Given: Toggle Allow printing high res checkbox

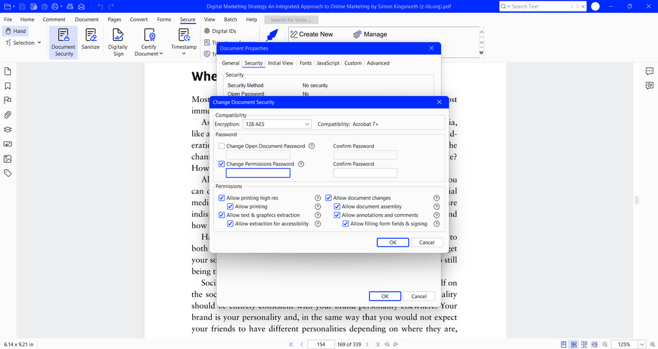Looking at the screenshot, I should [x=221, y=198].
